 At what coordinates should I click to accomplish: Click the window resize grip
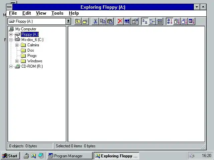(203, 147)
